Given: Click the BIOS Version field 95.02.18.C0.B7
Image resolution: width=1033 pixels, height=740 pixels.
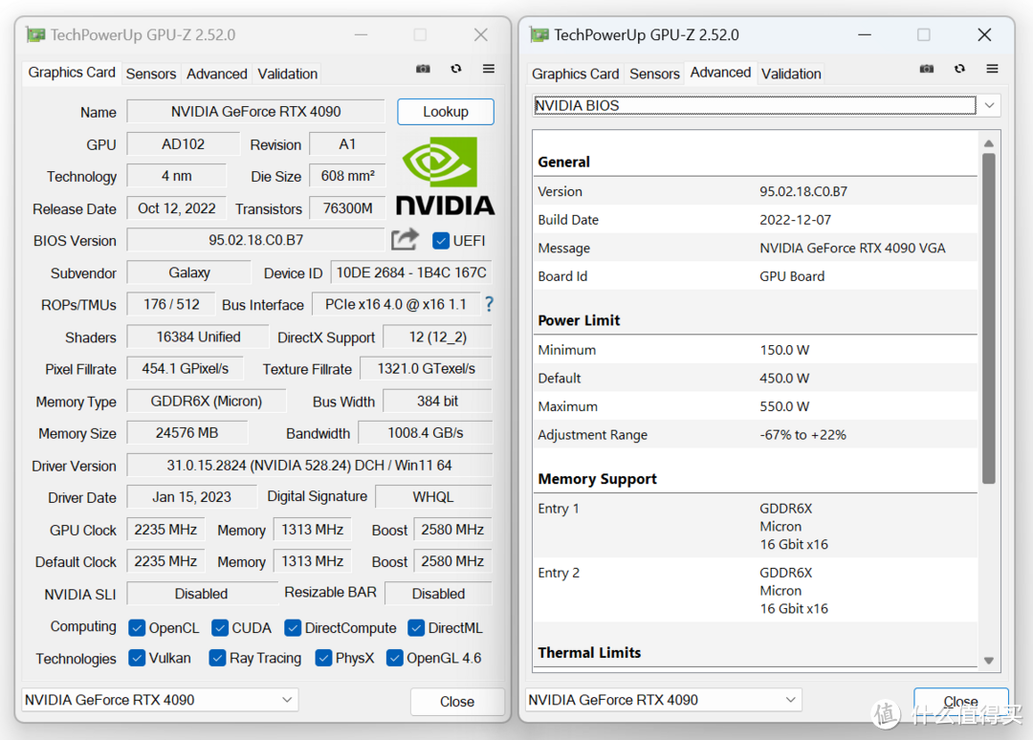Looking at the screenshot, I should pyautogui.click(x=255, y=240).
